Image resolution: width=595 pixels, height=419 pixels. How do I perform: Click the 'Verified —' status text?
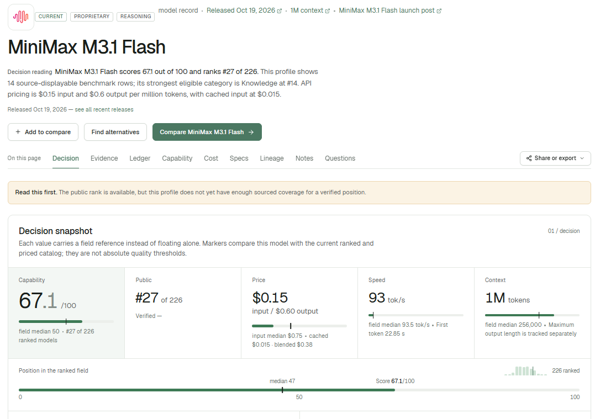tap(149, 316)
